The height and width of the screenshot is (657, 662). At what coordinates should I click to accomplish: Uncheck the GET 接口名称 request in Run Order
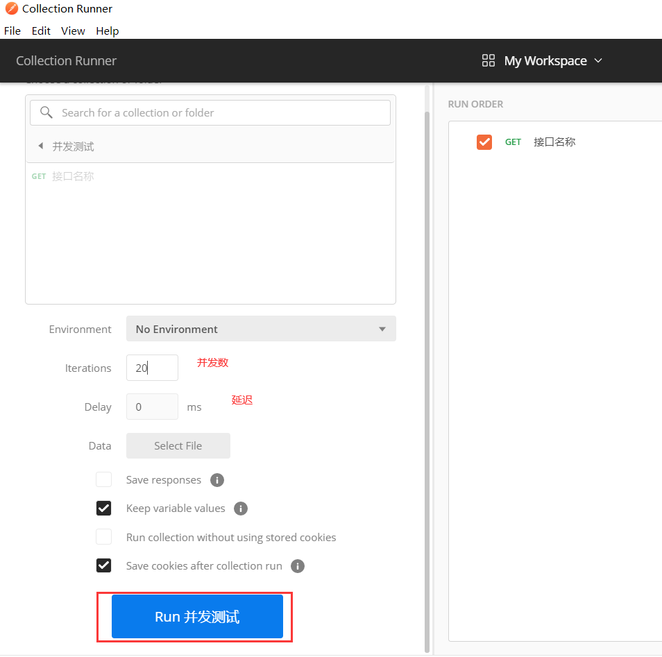484,142
